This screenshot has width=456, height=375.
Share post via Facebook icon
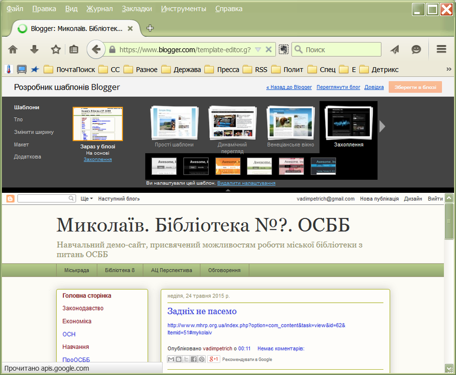(194, 359)
